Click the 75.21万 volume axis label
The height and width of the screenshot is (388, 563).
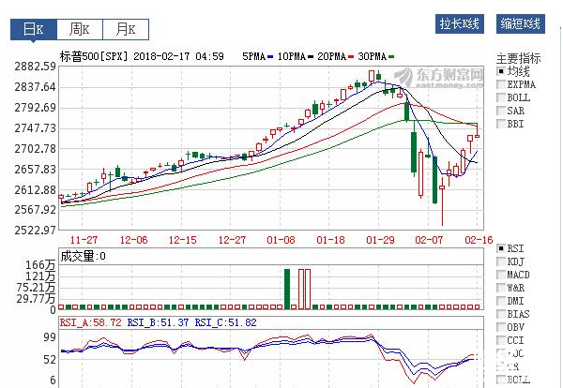pyautogui.click(x=36, y=287)
